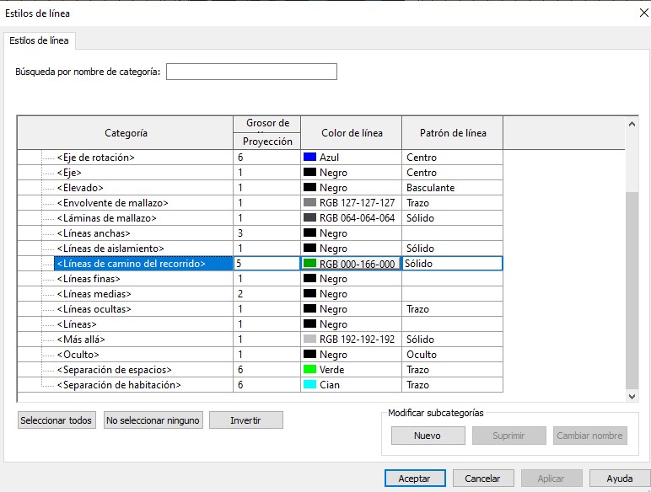This screenshot has height=492, width=651.
Task: Click the Categoría column header
Action: click(x=126, y=133)
